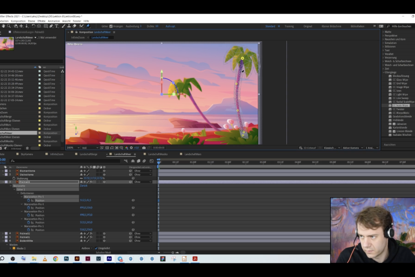The image size is (415, 277).
Task: Click stopwatch for Marionetten-Pin 5 Position
Action: point(29,200)
